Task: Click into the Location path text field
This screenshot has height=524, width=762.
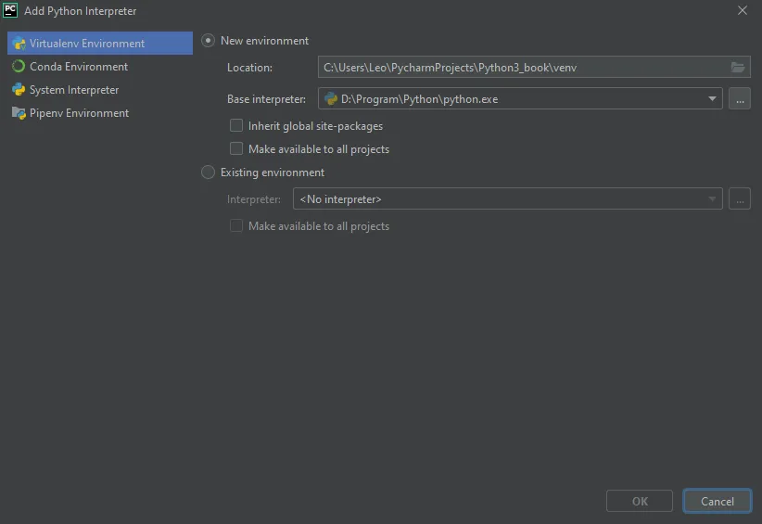Action: click(519, 68)
